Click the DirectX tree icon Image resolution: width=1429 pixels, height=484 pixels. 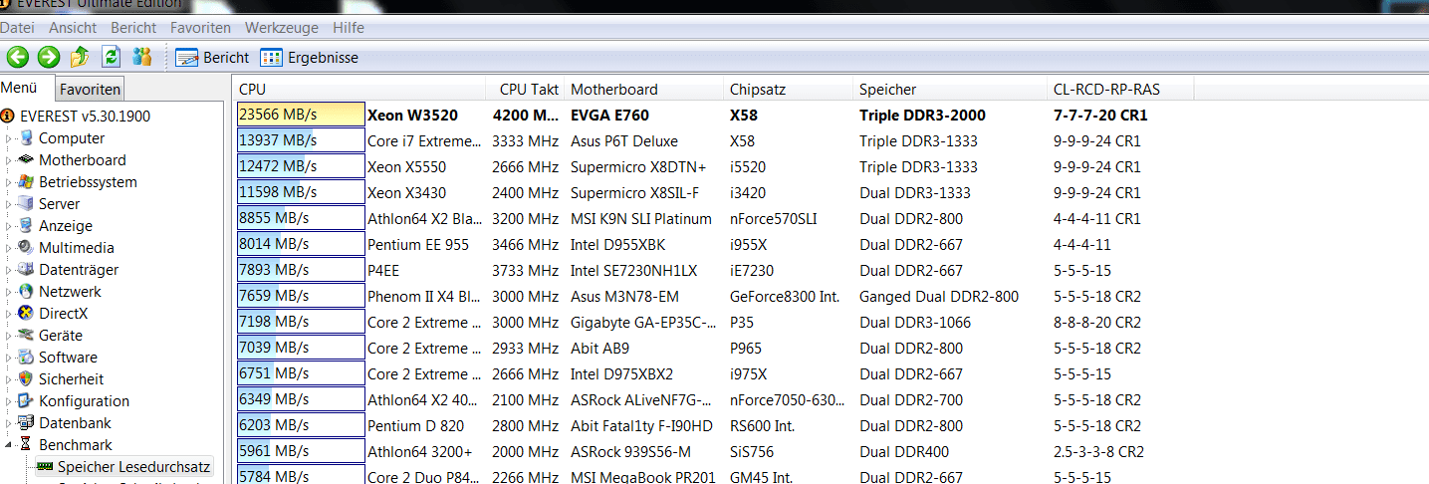[26, 314]
